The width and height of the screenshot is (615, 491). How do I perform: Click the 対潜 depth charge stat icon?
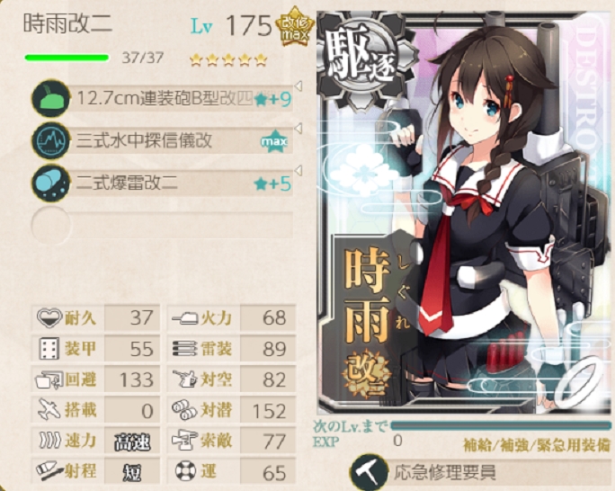[x=184, y=410]
